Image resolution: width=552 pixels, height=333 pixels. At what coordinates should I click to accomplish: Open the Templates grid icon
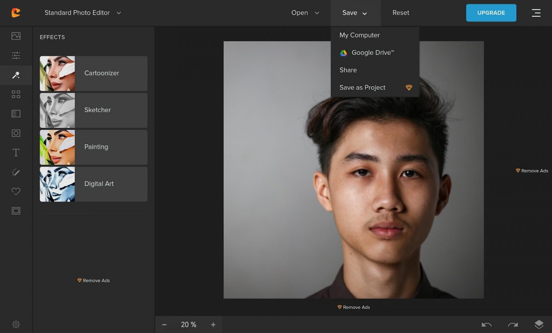tap(16, 94)
